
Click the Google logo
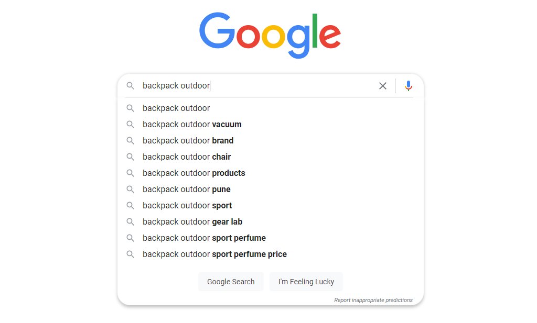[x=270, y=35]
